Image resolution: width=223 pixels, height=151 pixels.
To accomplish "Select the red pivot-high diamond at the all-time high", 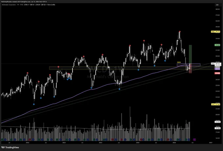I will 180,31.
